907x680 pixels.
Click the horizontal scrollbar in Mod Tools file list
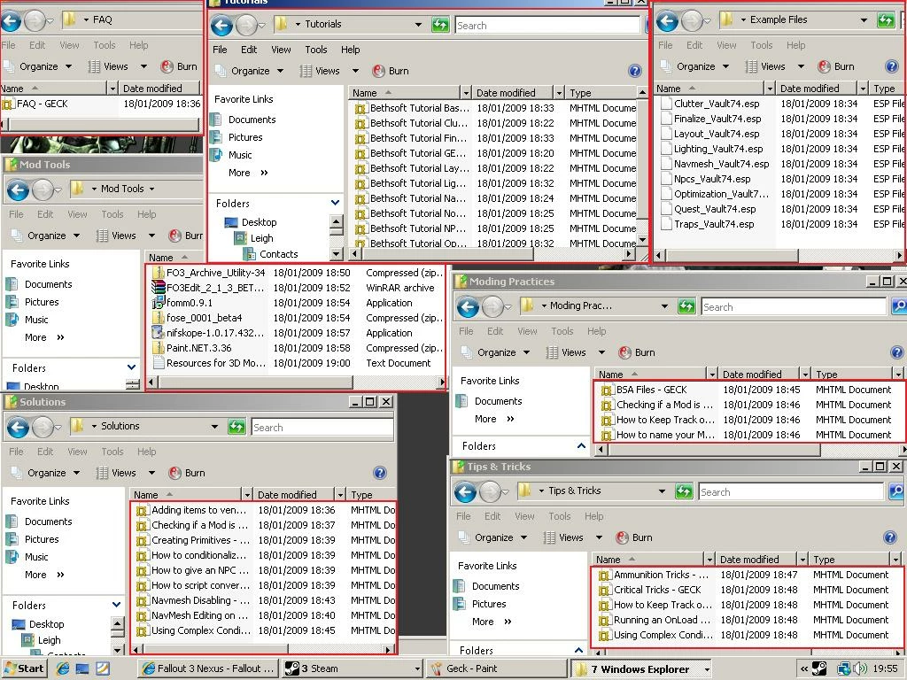(x=257, y=382)
